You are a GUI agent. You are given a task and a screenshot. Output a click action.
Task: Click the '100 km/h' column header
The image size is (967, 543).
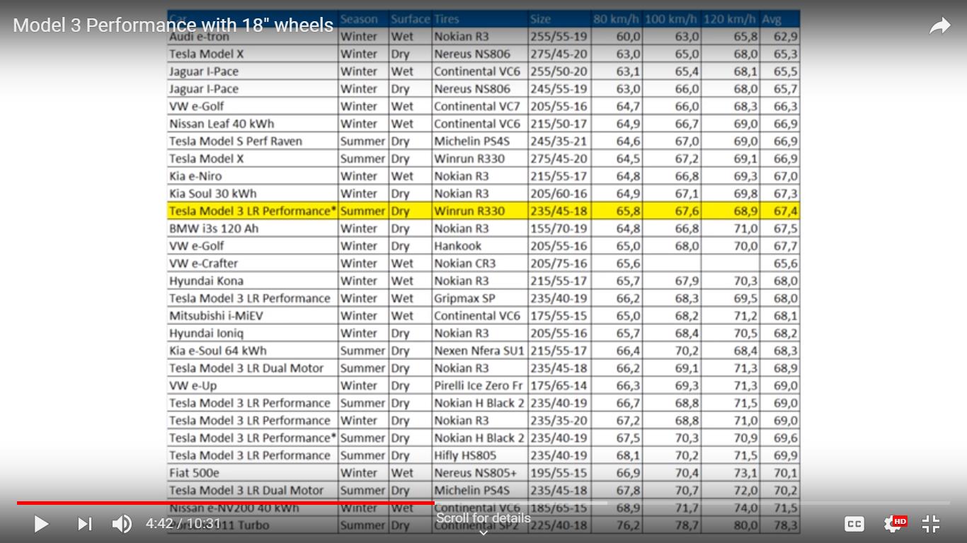(x=672, y=19)
